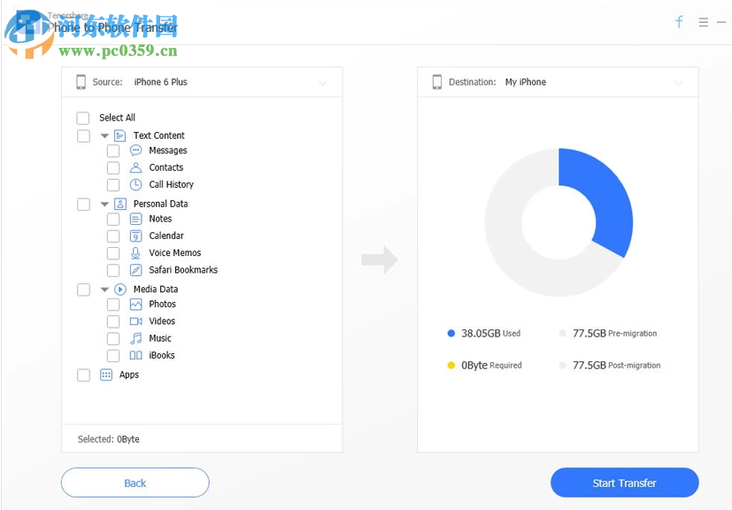Enable the Voice Memos checkbox
The image size is (732, 510).
click(113, 253)
